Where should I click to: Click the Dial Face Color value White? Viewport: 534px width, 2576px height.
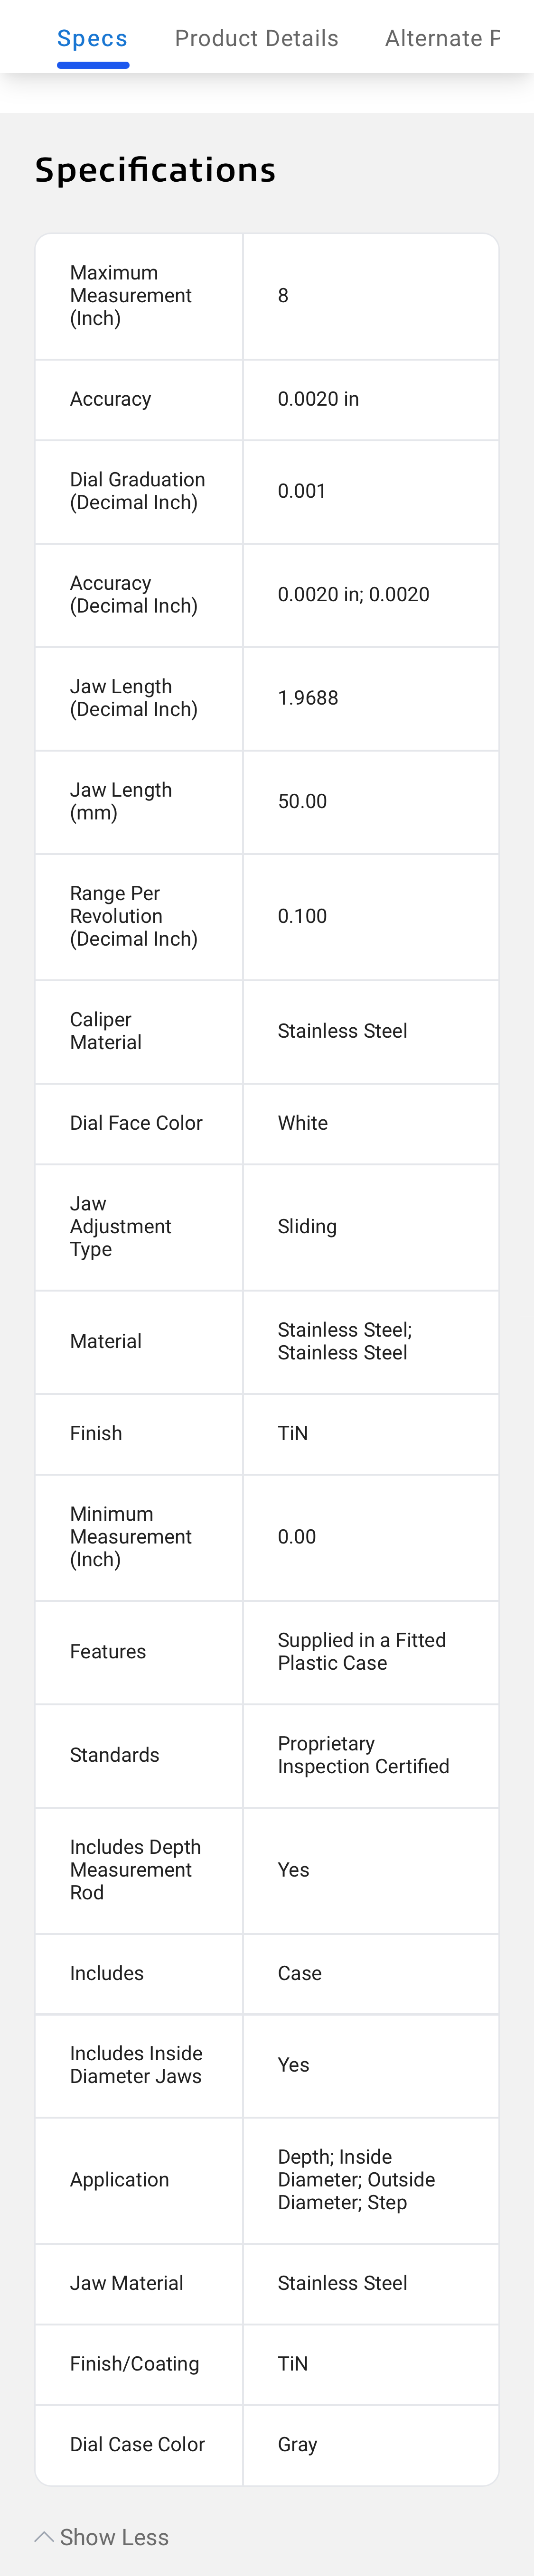302,1123
